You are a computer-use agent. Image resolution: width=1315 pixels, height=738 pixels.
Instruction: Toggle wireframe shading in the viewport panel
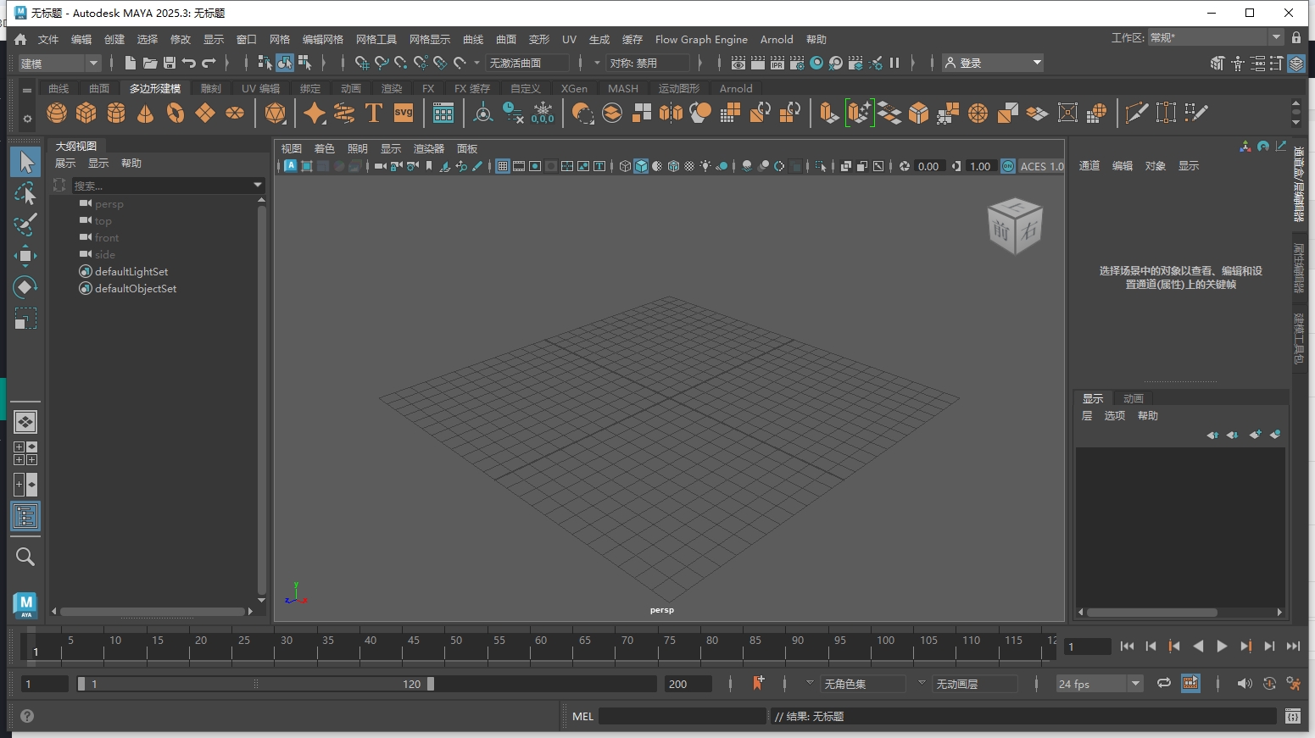(x=625, y=166)
